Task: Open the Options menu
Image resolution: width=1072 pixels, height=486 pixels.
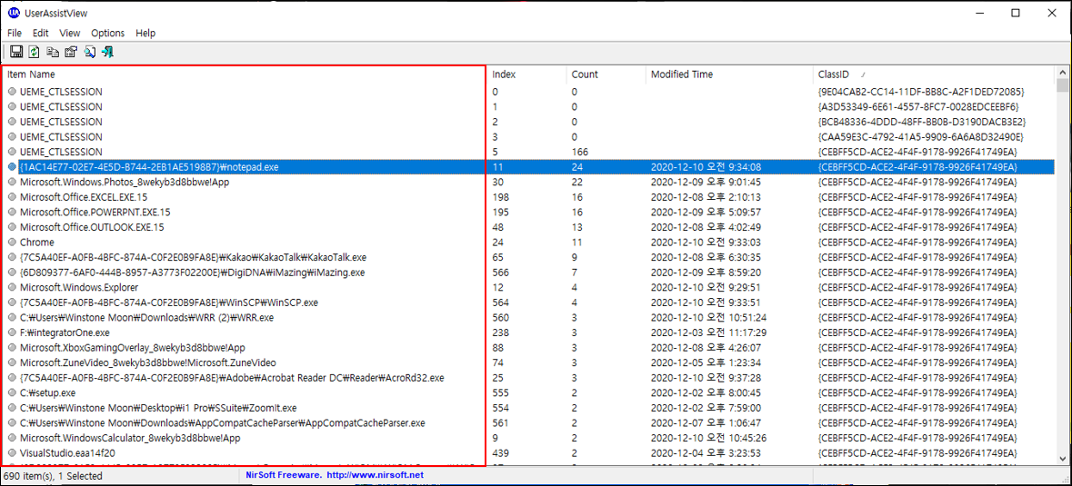Action: point(108,33)
